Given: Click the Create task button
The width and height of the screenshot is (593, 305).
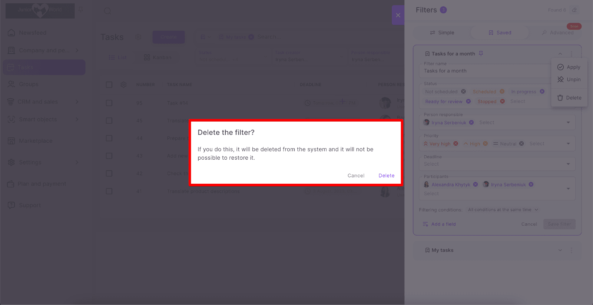Looking at the screenshot, I should pos(169,37).
